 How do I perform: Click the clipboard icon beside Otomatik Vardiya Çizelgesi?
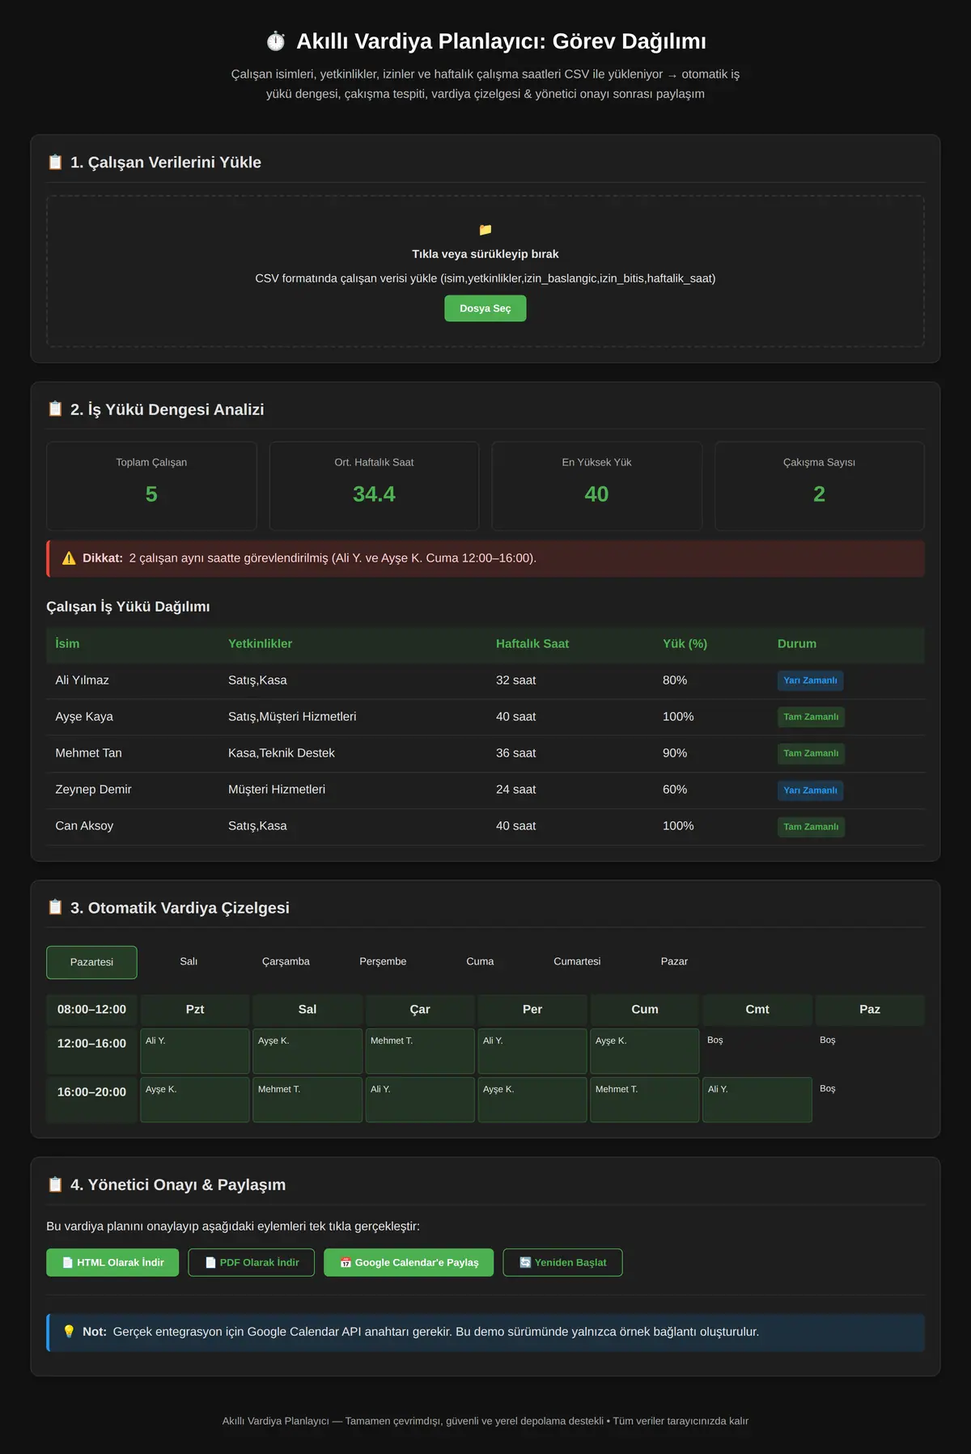point(55,908)
